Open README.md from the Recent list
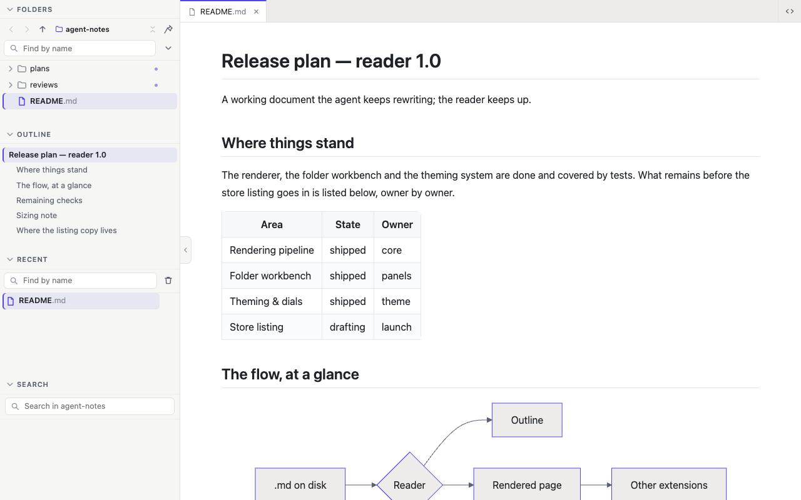The height and width of the screenshot is (500, 801). (x=81, y=301)
